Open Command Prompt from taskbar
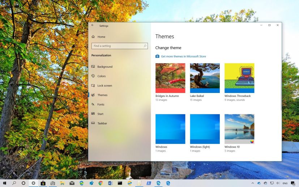 (120, 183)
